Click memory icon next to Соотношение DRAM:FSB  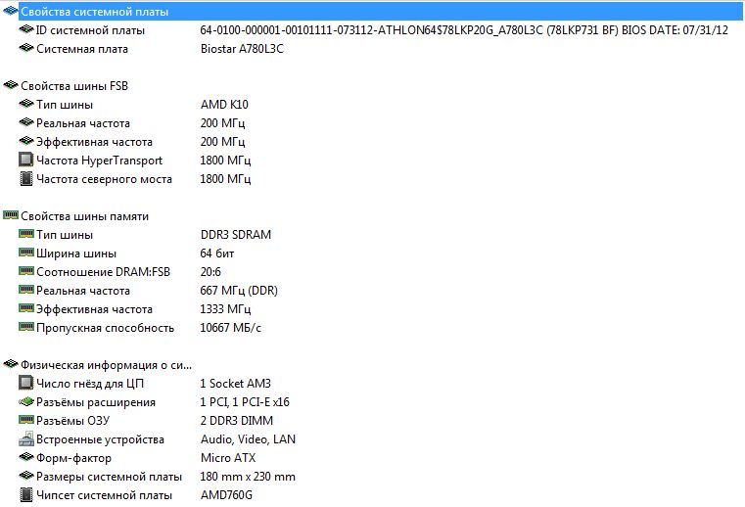click(x=26, y=271)
